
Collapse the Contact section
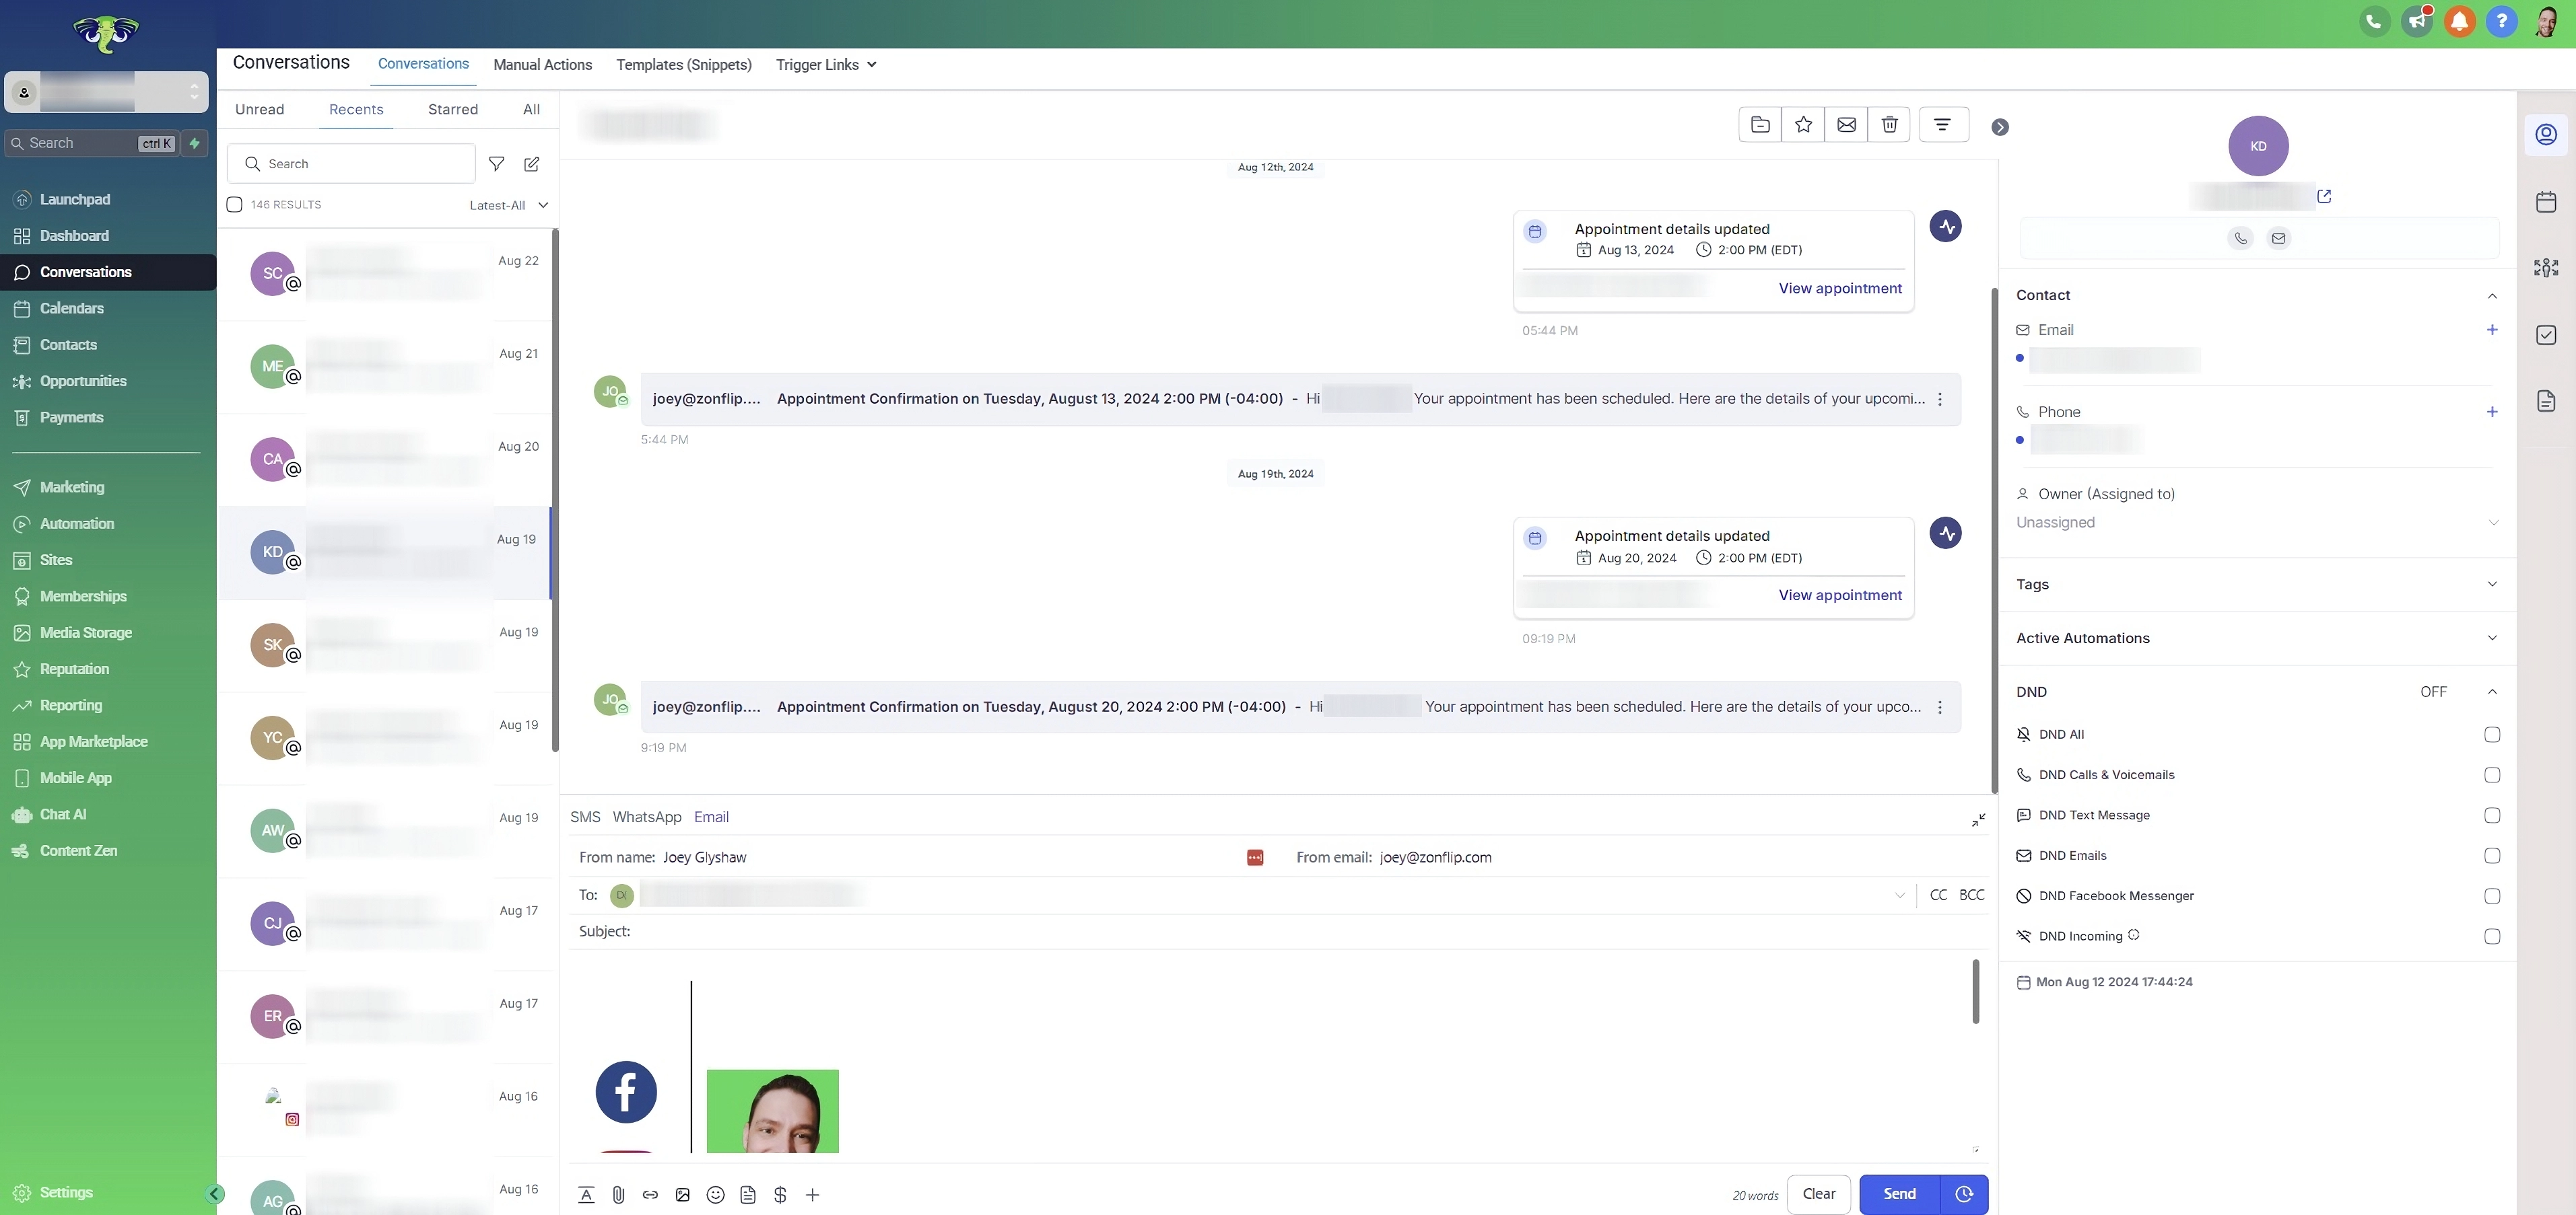[x=2491, y=296]
